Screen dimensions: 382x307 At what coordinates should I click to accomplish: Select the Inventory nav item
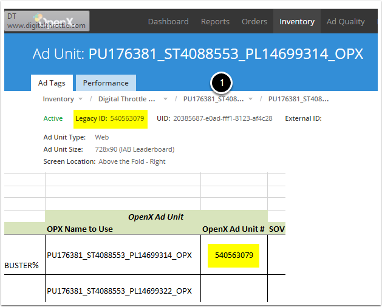(297, 22)
